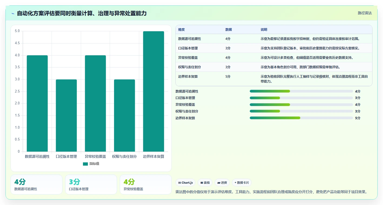The height and width of the screenshot is (205, 383).
Task: Click the 0 y-axis tick label
Action: pyautogui.click(x=19, y=152)
